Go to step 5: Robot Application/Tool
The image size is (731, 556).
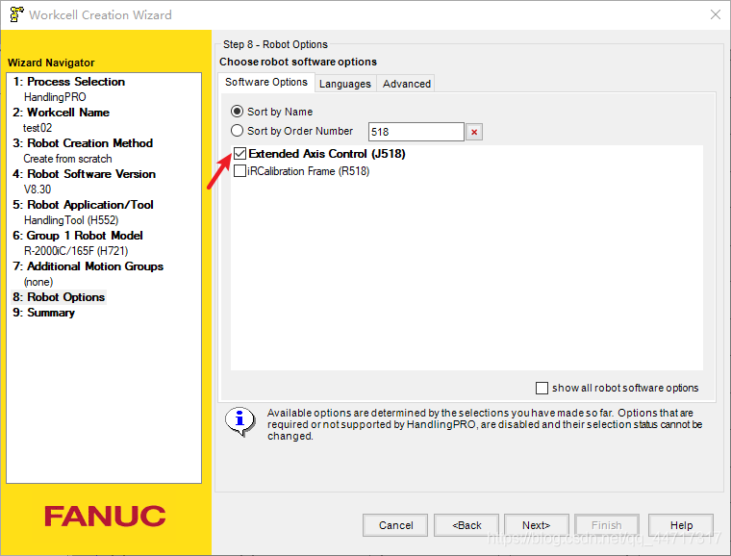(83, 205)
